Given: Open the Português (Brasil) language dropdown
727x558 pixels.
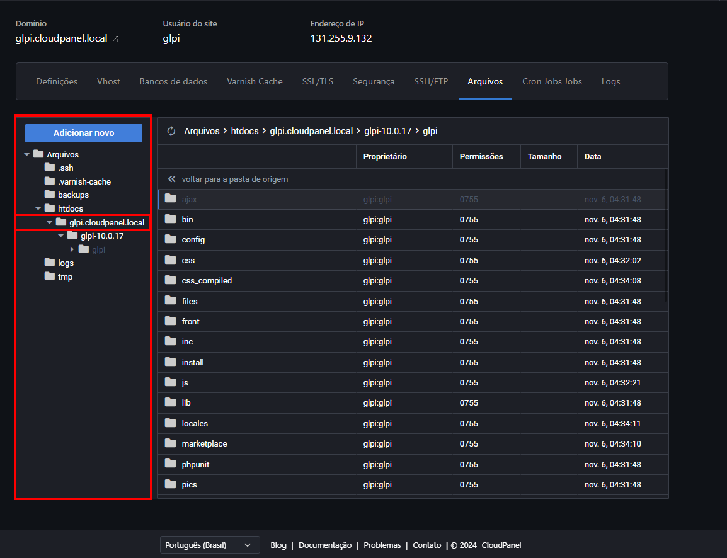Looking at the screenshot, I should point(210,545).
